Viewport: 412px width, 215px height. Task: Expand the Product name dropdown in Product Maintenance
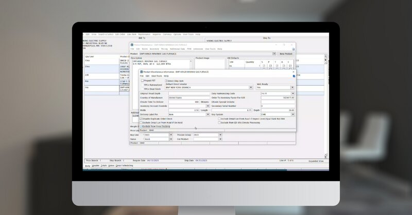click(x=274, y=54)
